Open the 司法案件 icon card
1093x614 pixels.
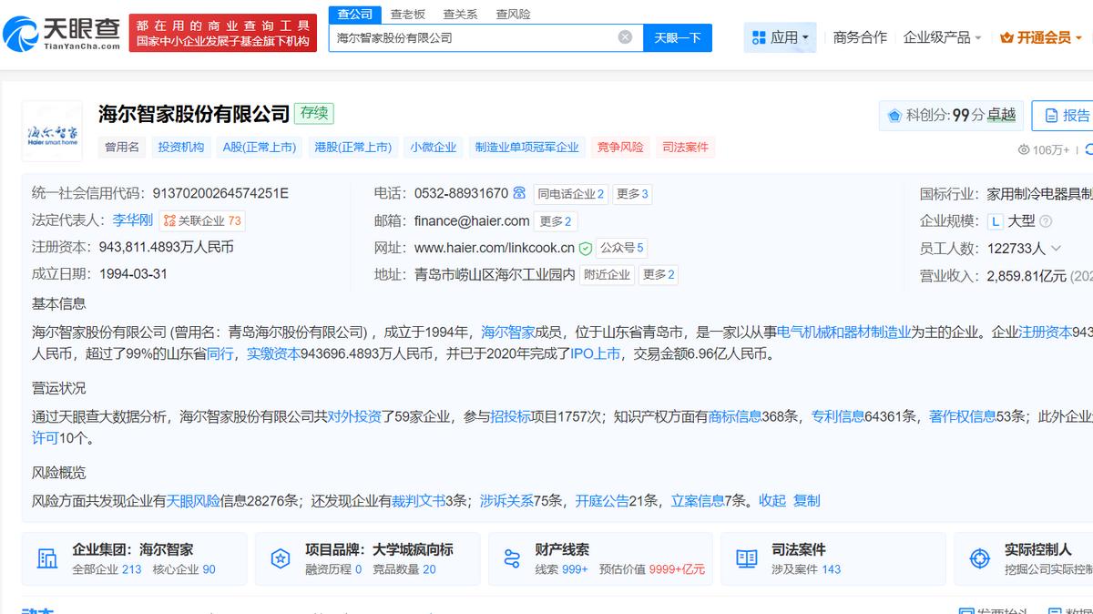(x=747, y=558)
